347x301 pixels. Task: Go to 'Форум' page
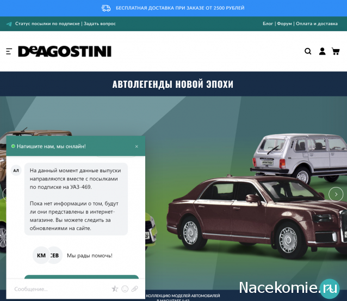[284, 23]
